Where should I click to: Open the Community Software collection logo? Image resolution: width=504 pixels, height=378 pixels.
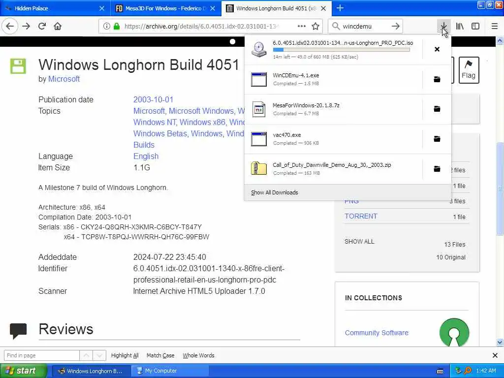(x=454, y=332)
